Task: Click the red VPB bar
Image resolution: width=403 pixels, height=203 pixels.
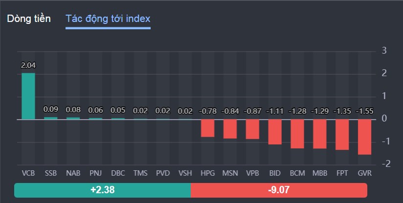Action: point(252,129)
